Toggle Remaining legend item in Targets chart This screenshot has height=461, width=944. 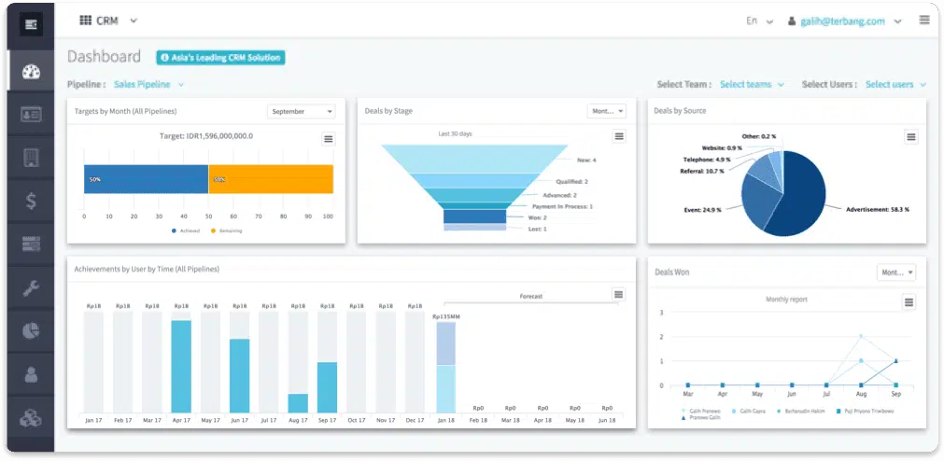click(x=226, y=230)
